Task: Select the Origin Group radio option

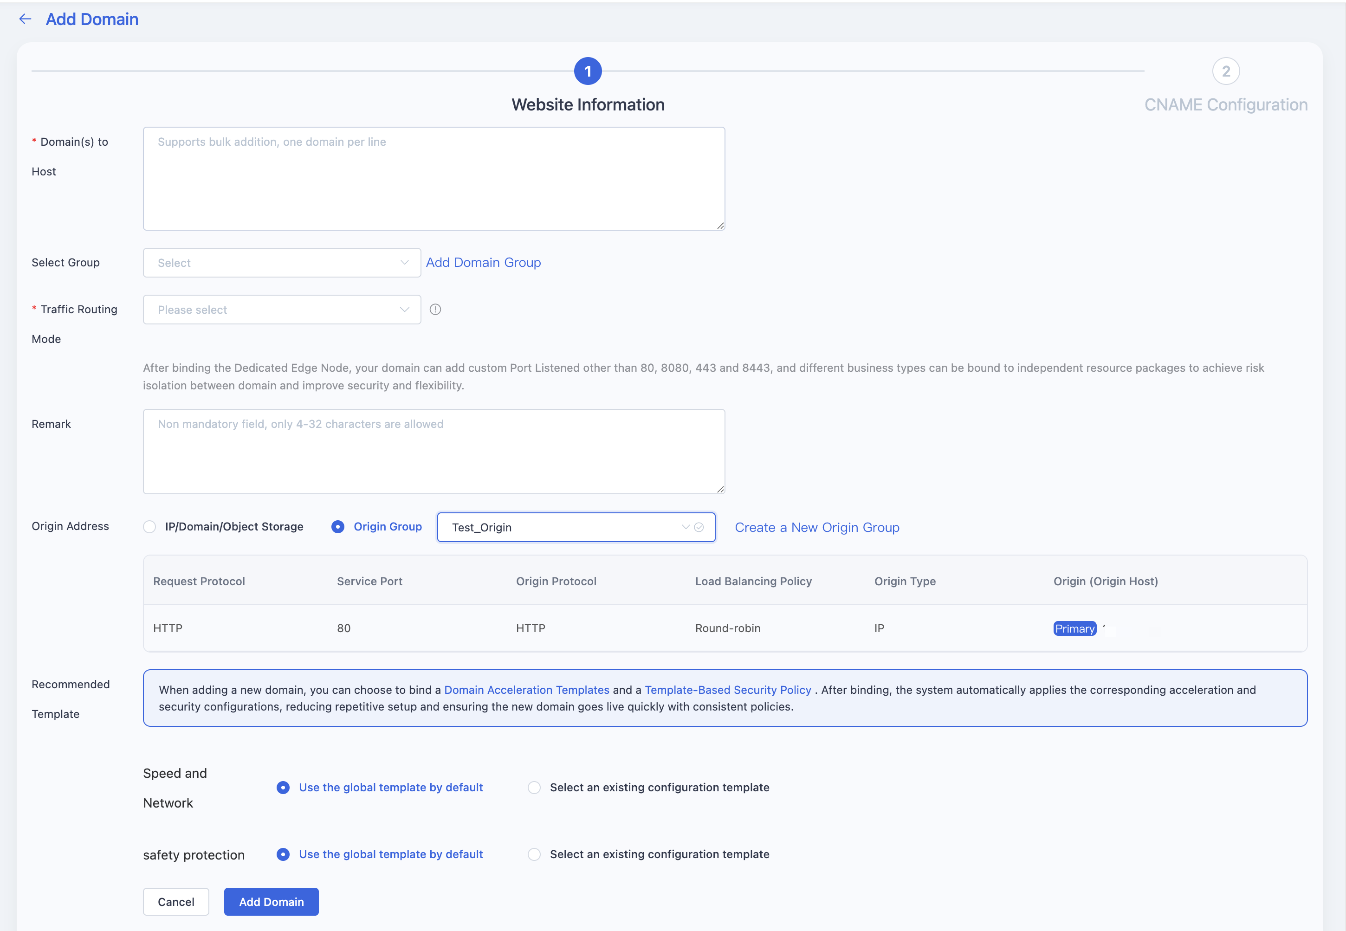Action: tap(338, 527)
